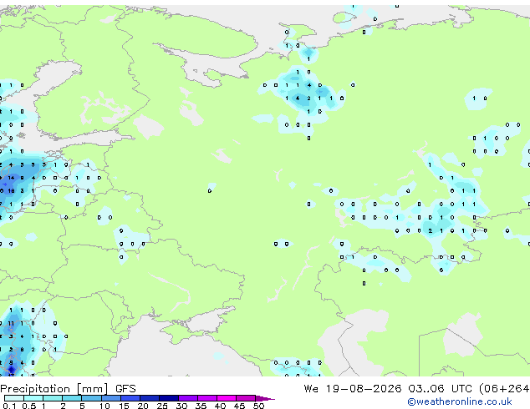
Task: Click the legend label '45'
Action: coord(239,406)
